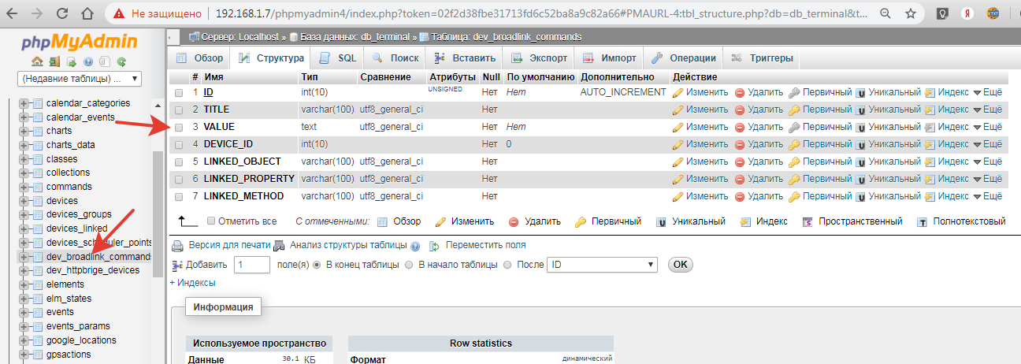Screen dimensions: 1021x364
Task: Click the Yandex extension icon
Action: 967,13
